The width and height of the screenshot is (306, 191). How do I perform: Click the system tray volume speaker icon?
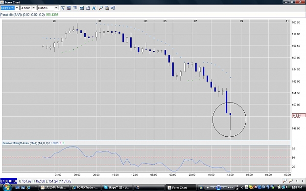point(287,187)
